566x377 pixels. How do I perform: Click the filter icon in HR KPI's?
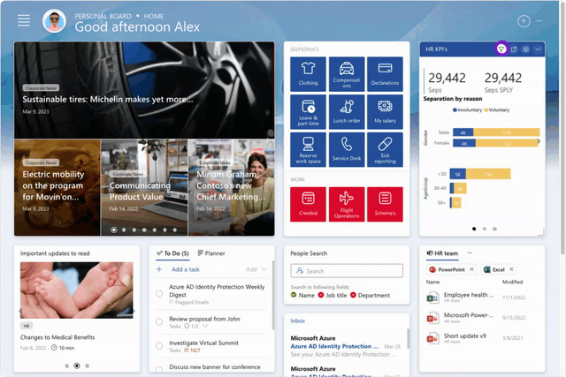[x=501, y=49]
